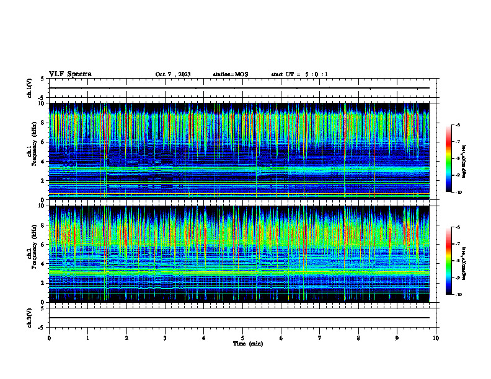Click the "-7" label on ch.2 colorbar
The image size is (491, 379).
458,244
